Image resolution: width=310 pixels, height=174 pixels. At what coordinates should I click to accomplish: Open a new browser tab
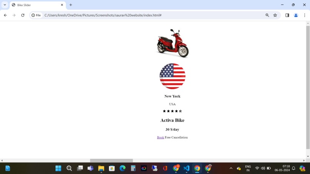point(71,5)
